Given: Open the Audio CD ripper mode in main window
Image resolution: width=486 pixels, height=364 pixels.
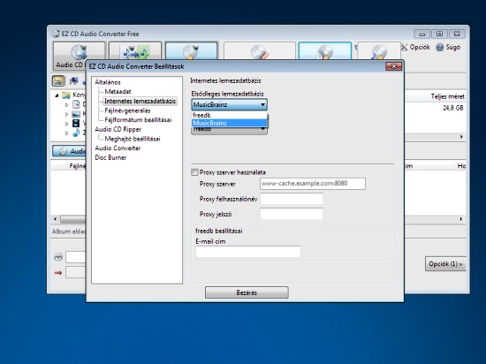Looking at the screenshot, I should pyautogui.click(x=80, y=56).
